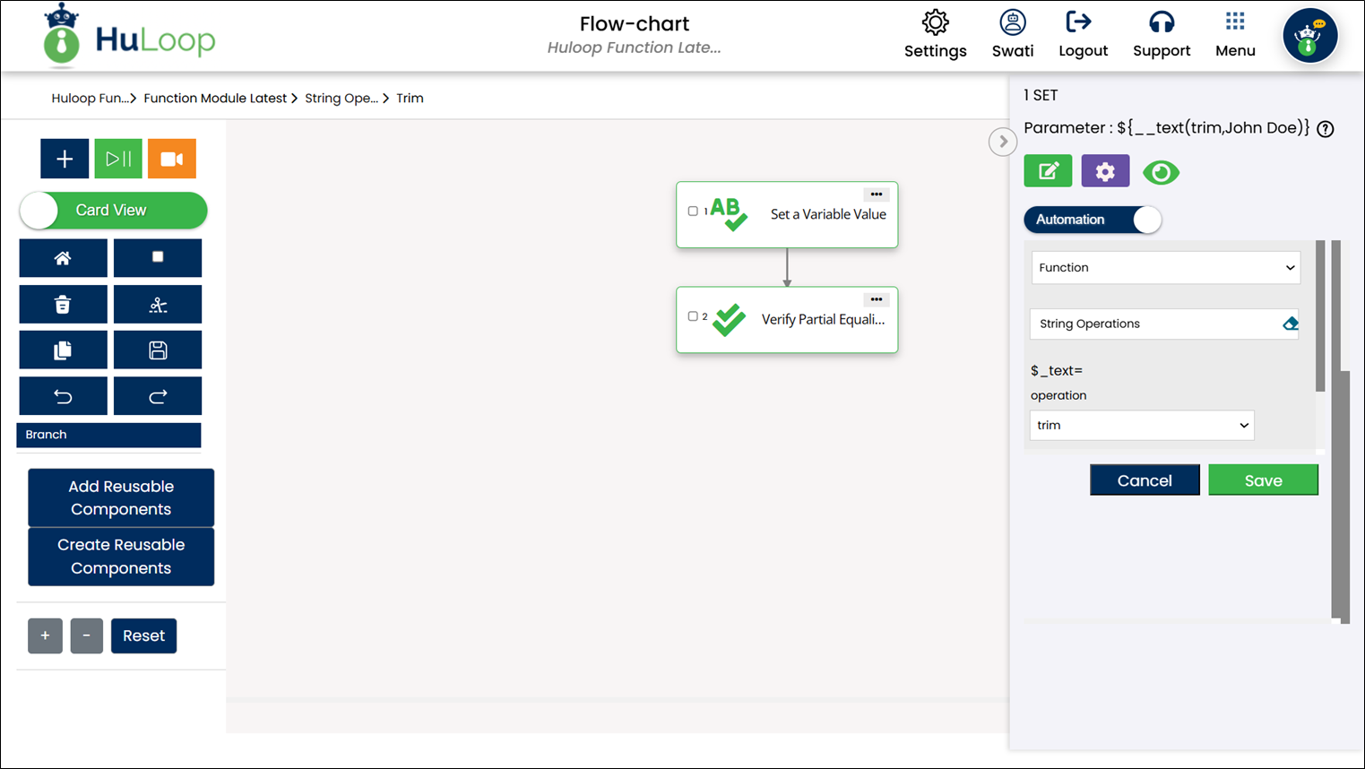Screen dimensions: 1365x769
Task: Zoom in with the plus button
Action: click(45, 635)
